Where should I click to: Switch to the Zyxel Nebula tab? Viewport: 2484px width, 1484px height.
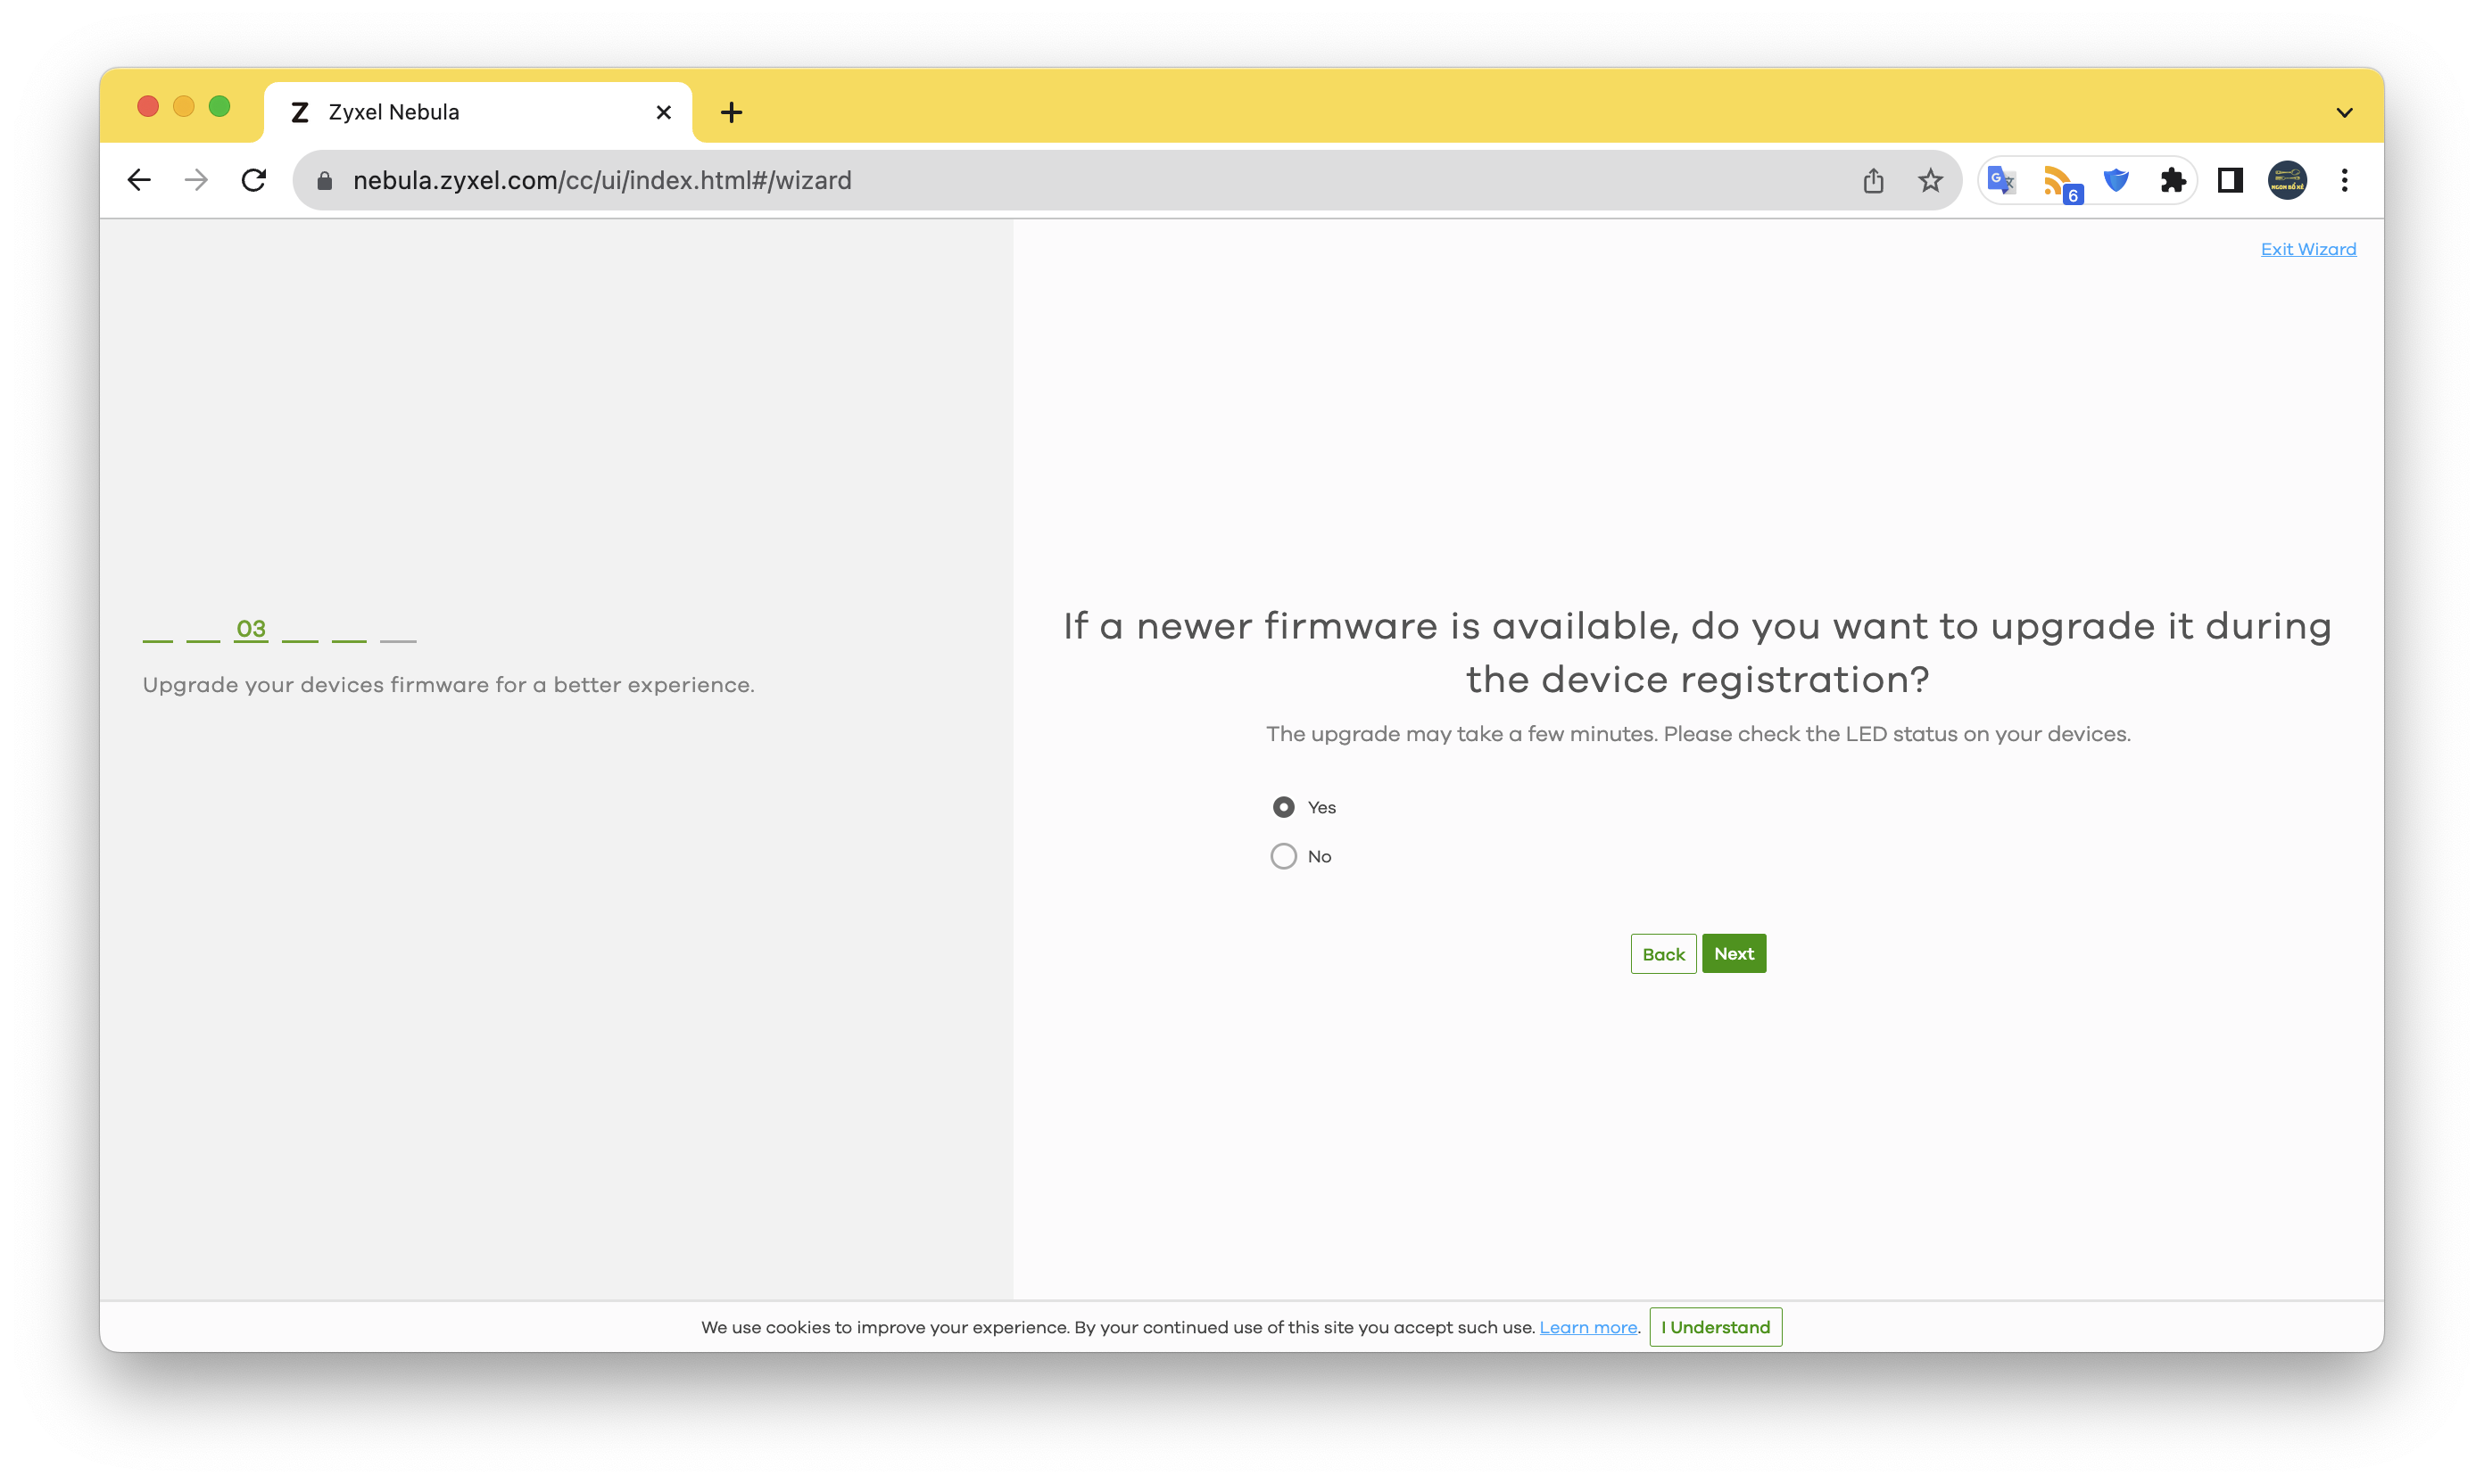[x=478, y=112]
